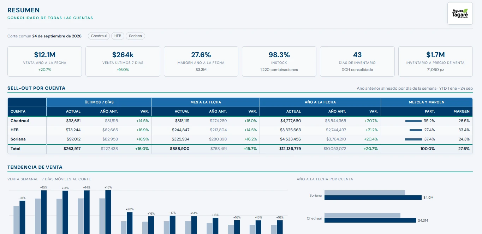Select the Total row label in the table

pos(16,149)
